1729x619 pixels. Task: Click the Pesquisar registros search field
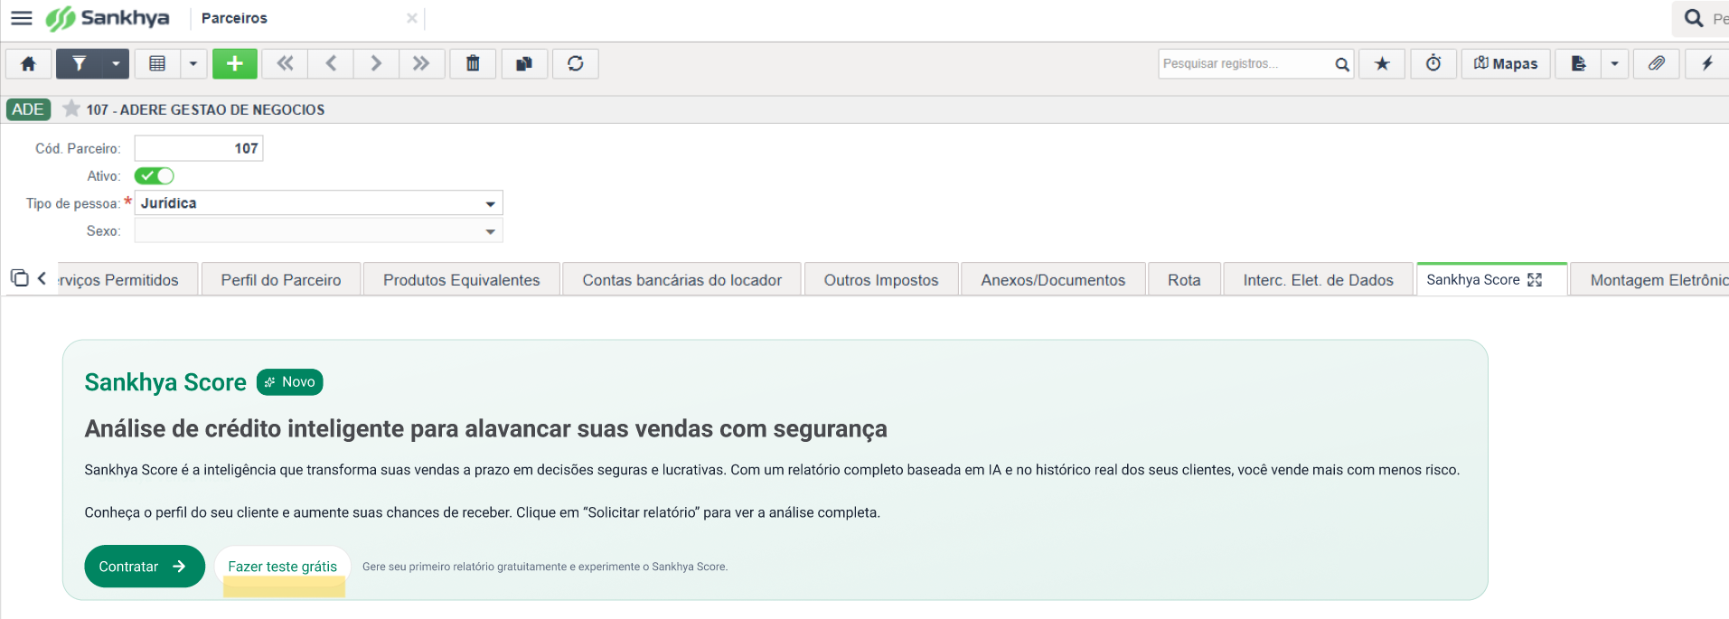point(1245,63)
